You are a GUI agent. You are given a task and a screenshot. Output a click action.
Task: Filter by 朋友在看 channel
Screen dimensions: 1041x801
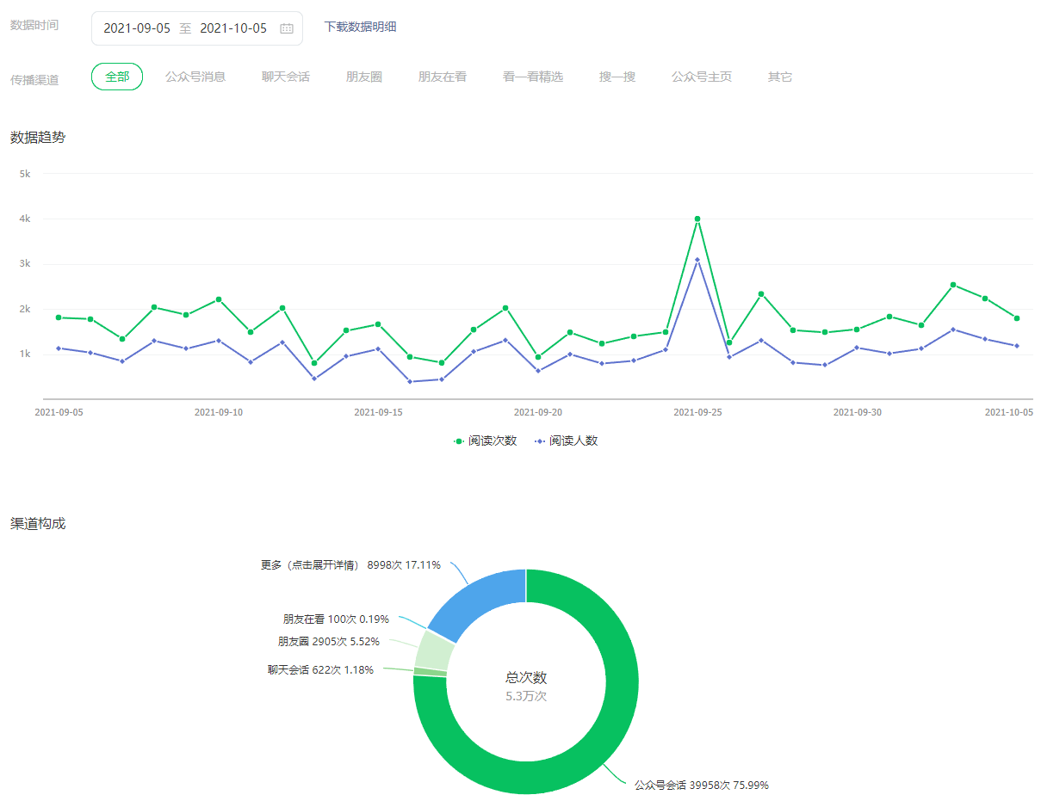click(x=443, y=77)
